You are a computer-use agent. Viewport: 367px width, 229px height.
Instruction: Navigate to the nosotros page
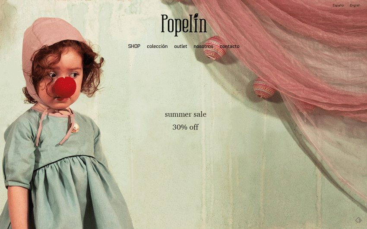(203, 46)
